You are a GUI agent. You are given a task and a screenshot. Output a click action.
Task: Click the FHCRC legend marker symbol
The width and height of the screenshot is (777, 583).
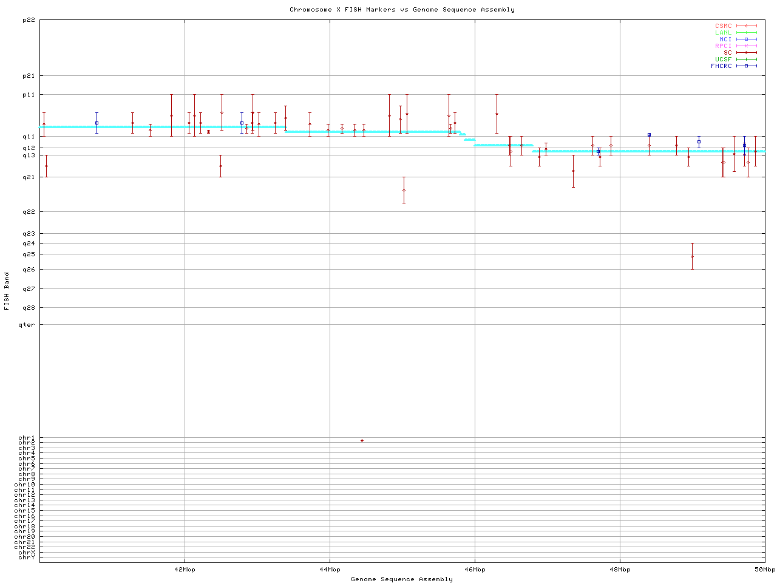(x=746, y=66)
